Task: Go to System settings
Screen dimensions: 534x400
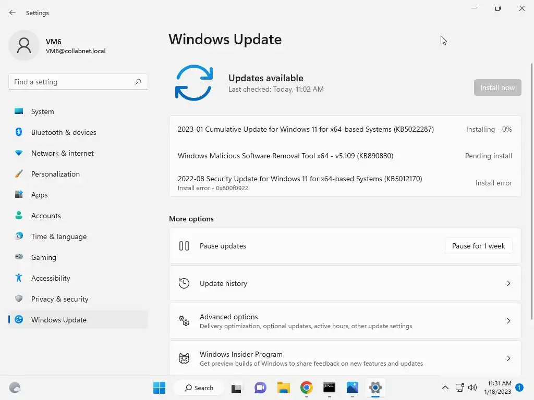Action: tap(78, 111)
